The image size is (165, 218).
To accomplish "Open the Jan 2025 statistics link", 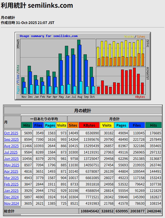I will [11, 191].
